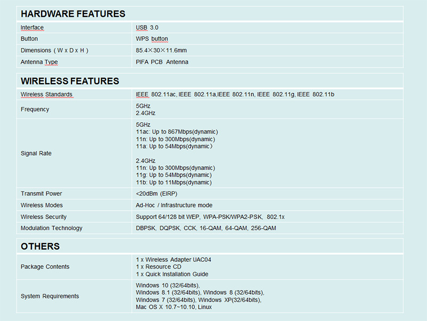The height and width of the screenshot is (321, 427).
Task: Click 11ac: Up to 867Mbps line
Action: pyautogui.click(x=177, y=132)
